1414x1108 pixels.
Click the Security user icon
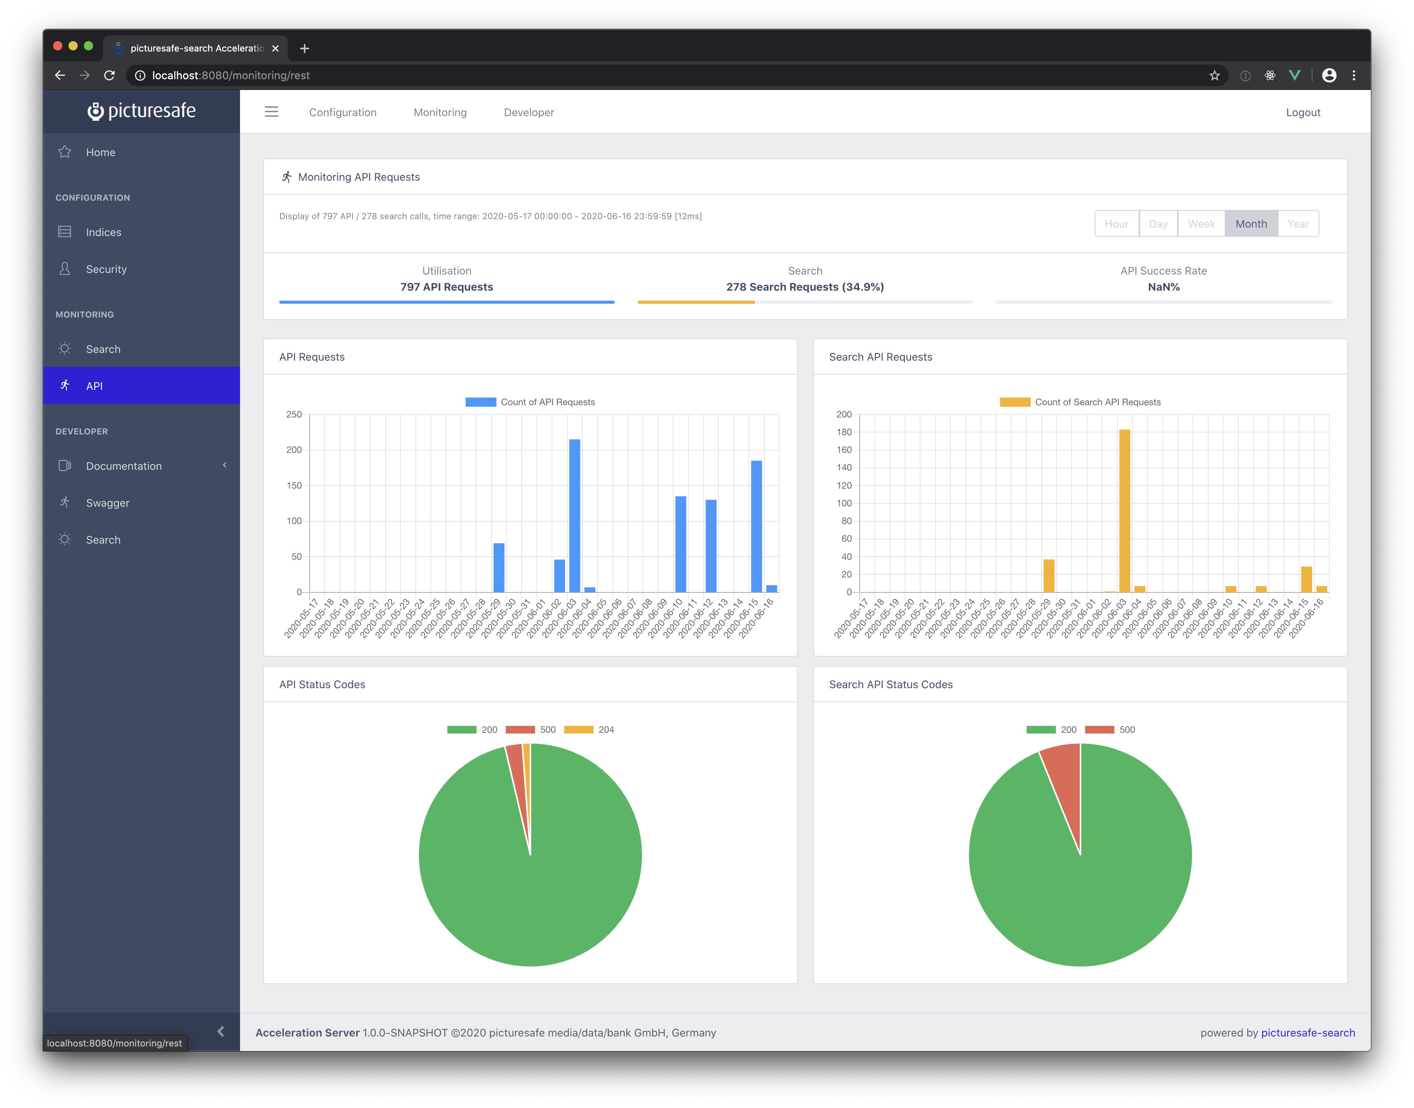coord(65,269)
